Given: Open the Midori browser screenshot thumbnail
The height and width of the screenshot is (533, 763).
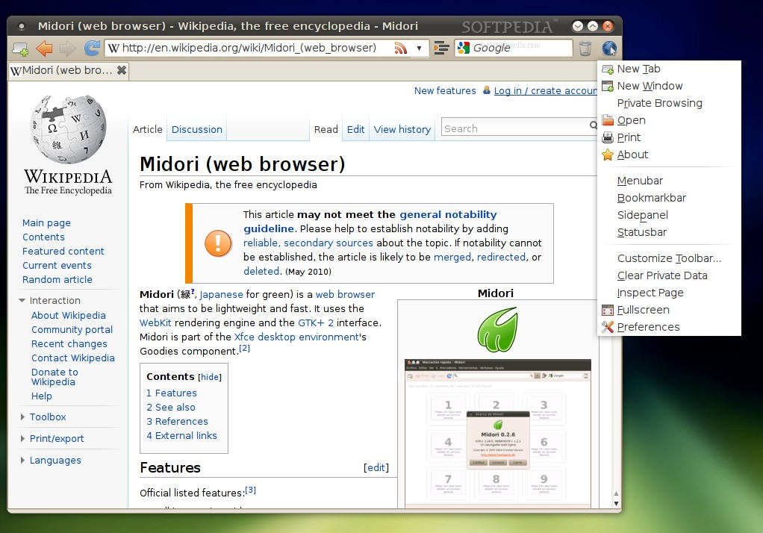Looking at the screenshot, I should 498,433.
